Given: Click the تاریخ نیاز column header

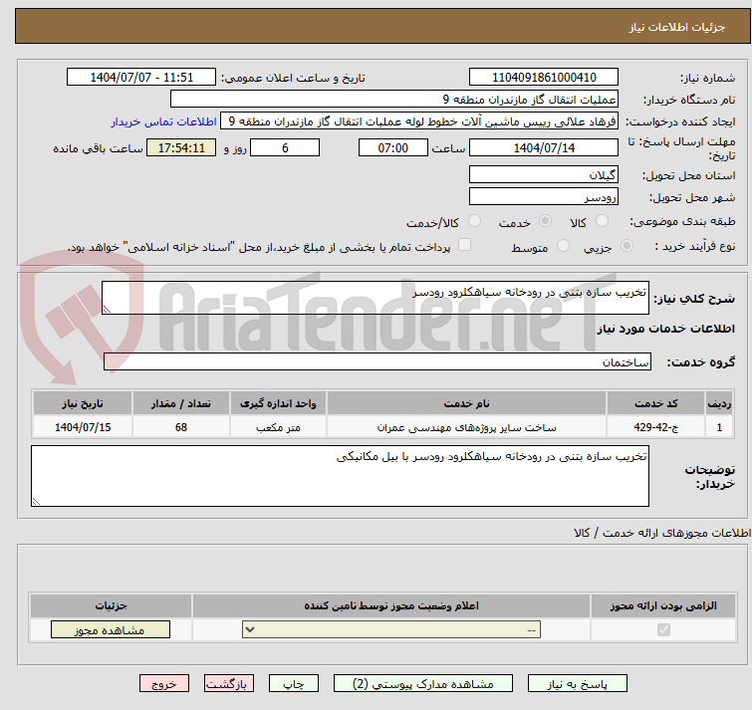Looking at the screenshot, I should coord(83,403).
